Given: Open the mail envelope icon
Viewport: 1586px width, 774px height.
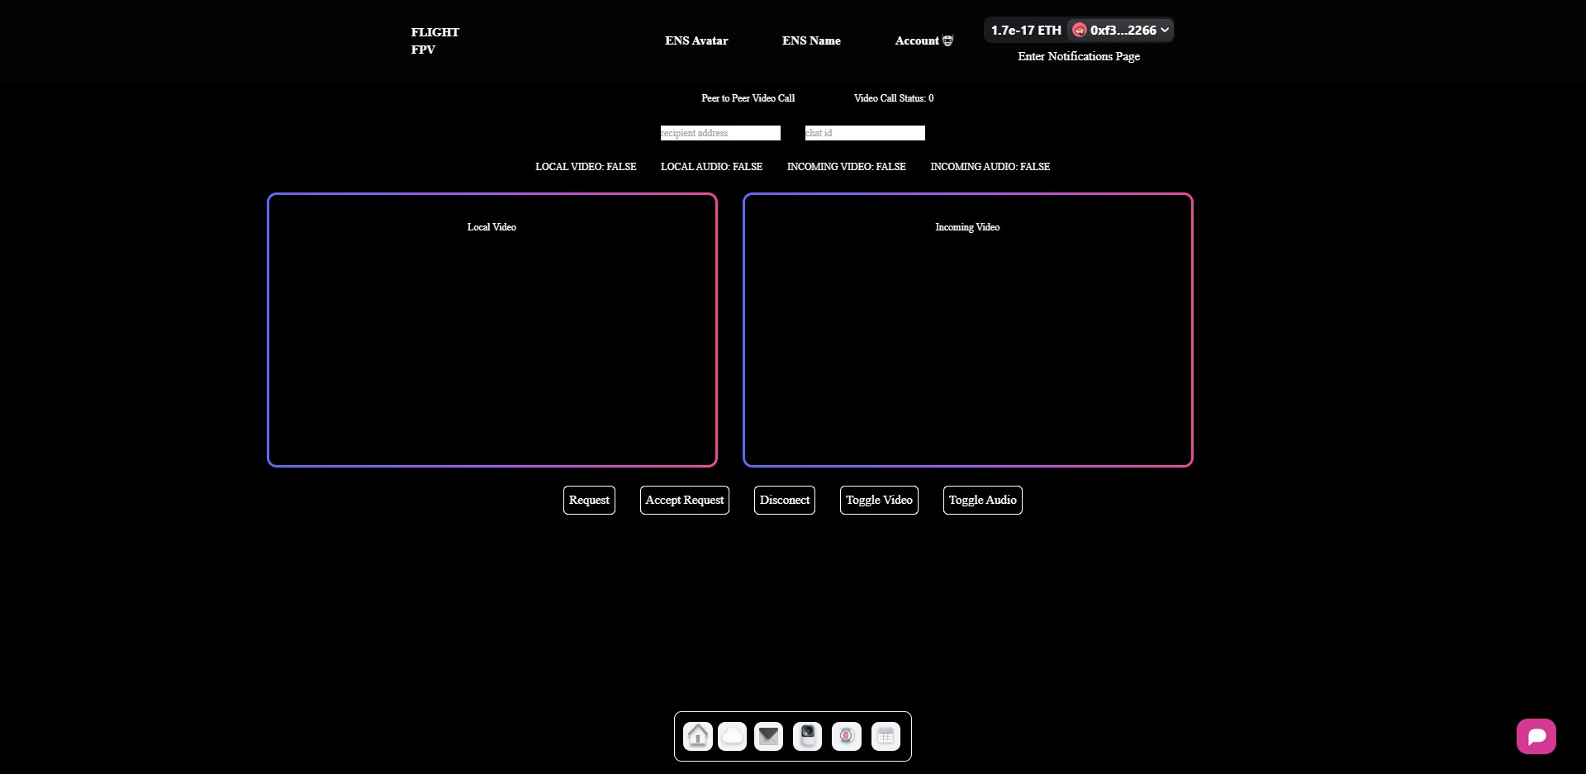Looking at the screenshot, I should tap(769, 736).
